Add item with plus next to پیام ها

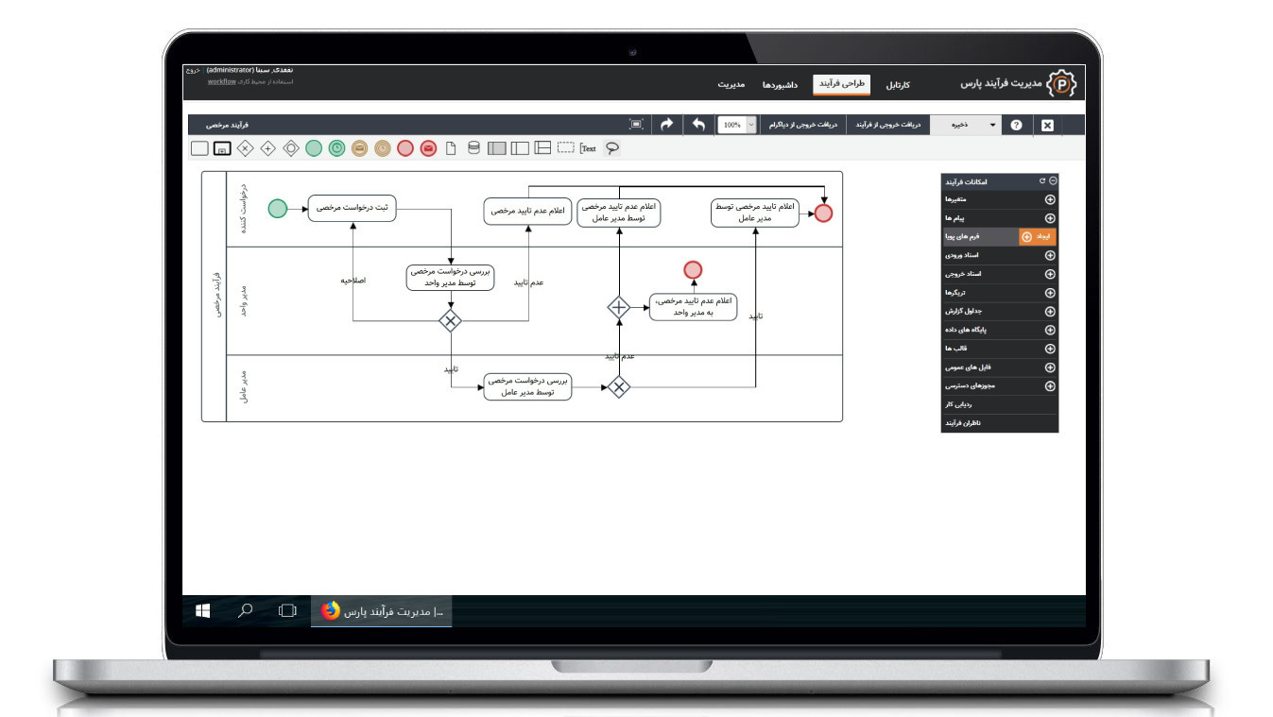point(1050,218)
